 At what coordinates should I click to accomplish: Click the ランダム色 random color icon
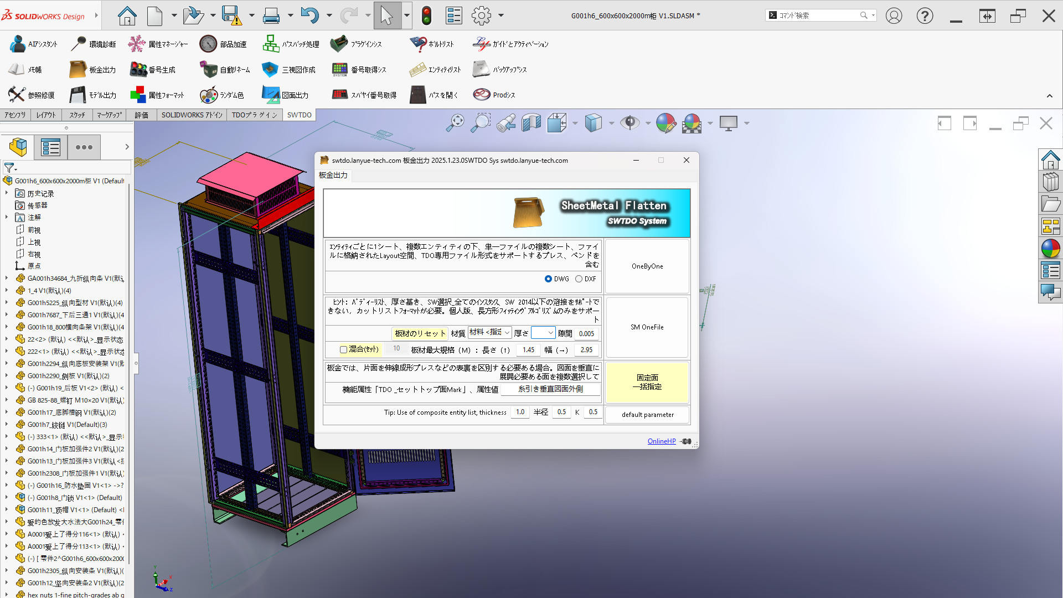(x=209, y=95)
